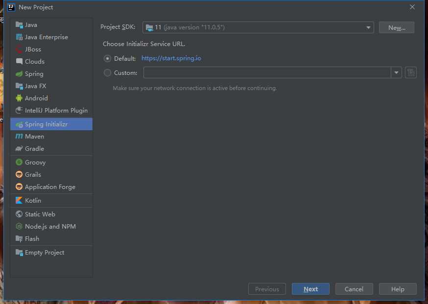This screenshot has height=304, width=428.
Task: Select Groovy project type label
Action: tap(35, 163)
